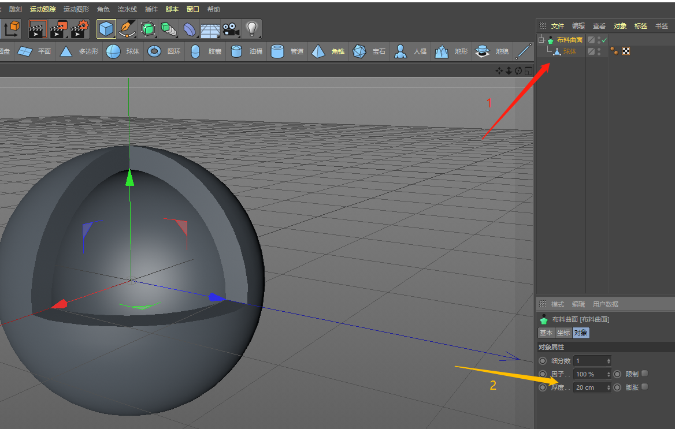Click the 细分数 stepper arrows
Image resolution: width=675 pixels, height=429 pixels.
click(609, 361)
